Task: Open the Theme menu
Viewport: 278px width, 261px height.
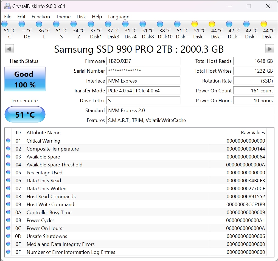Action: [x=63, y=17]
